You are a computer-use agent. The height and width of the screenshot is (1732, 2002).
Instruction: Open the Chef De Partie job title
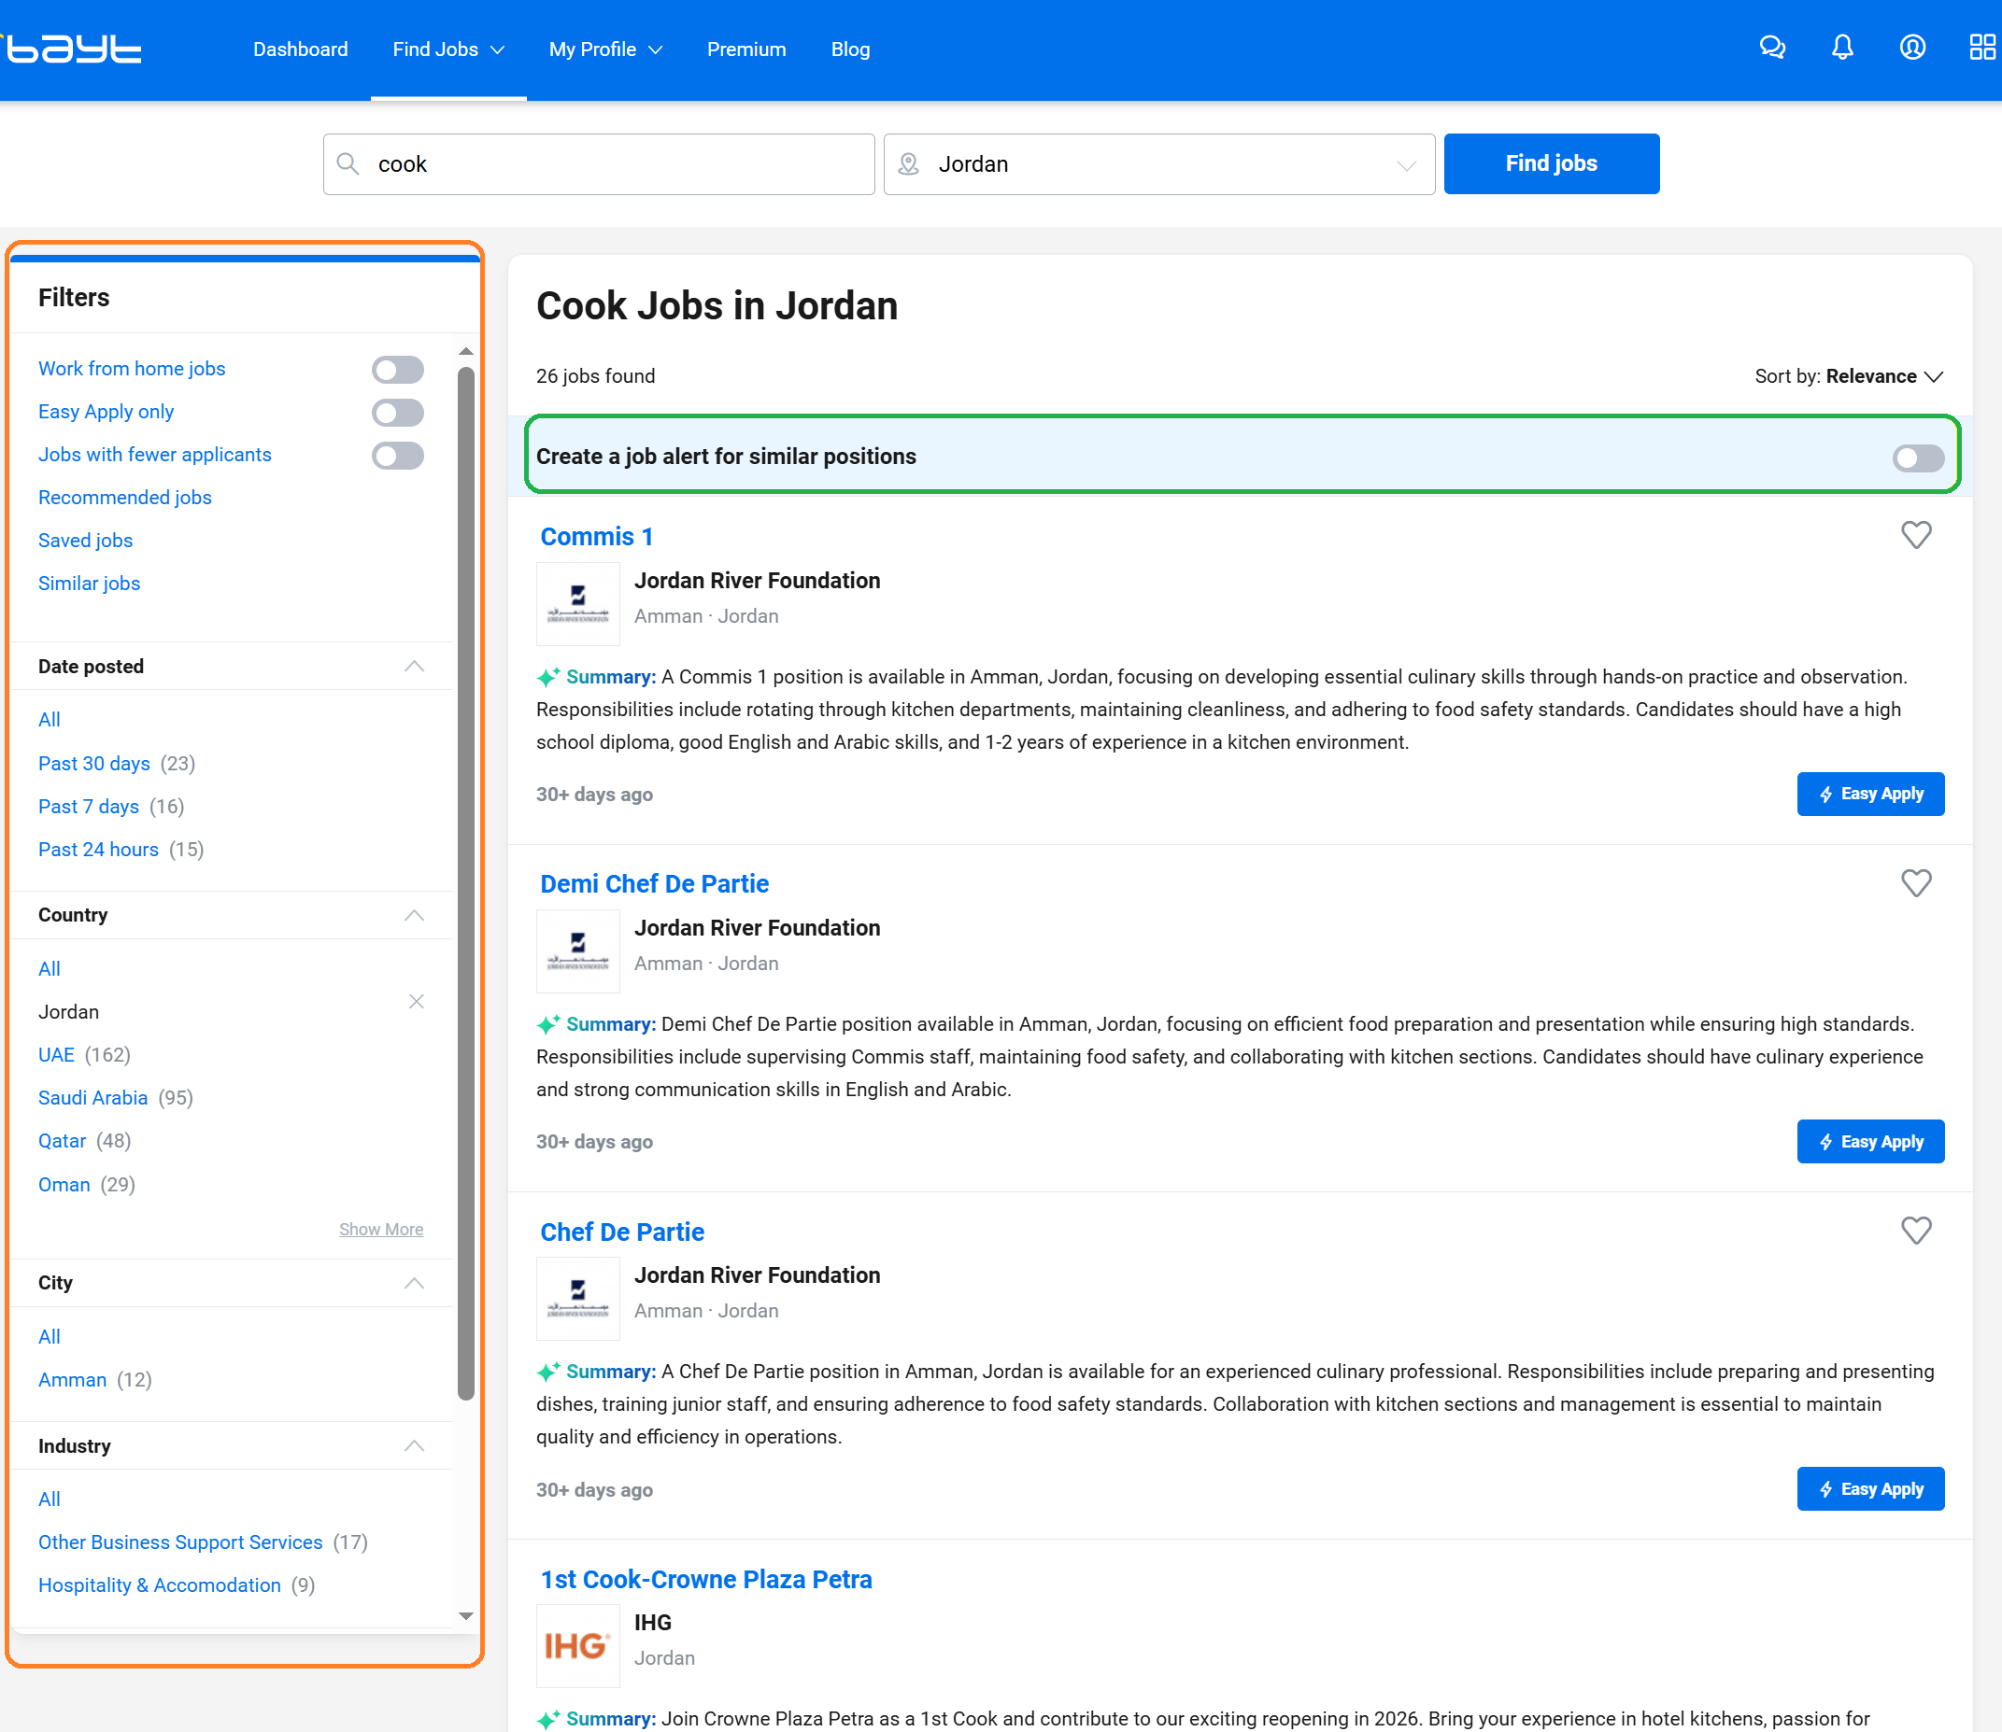point(622,1232)
